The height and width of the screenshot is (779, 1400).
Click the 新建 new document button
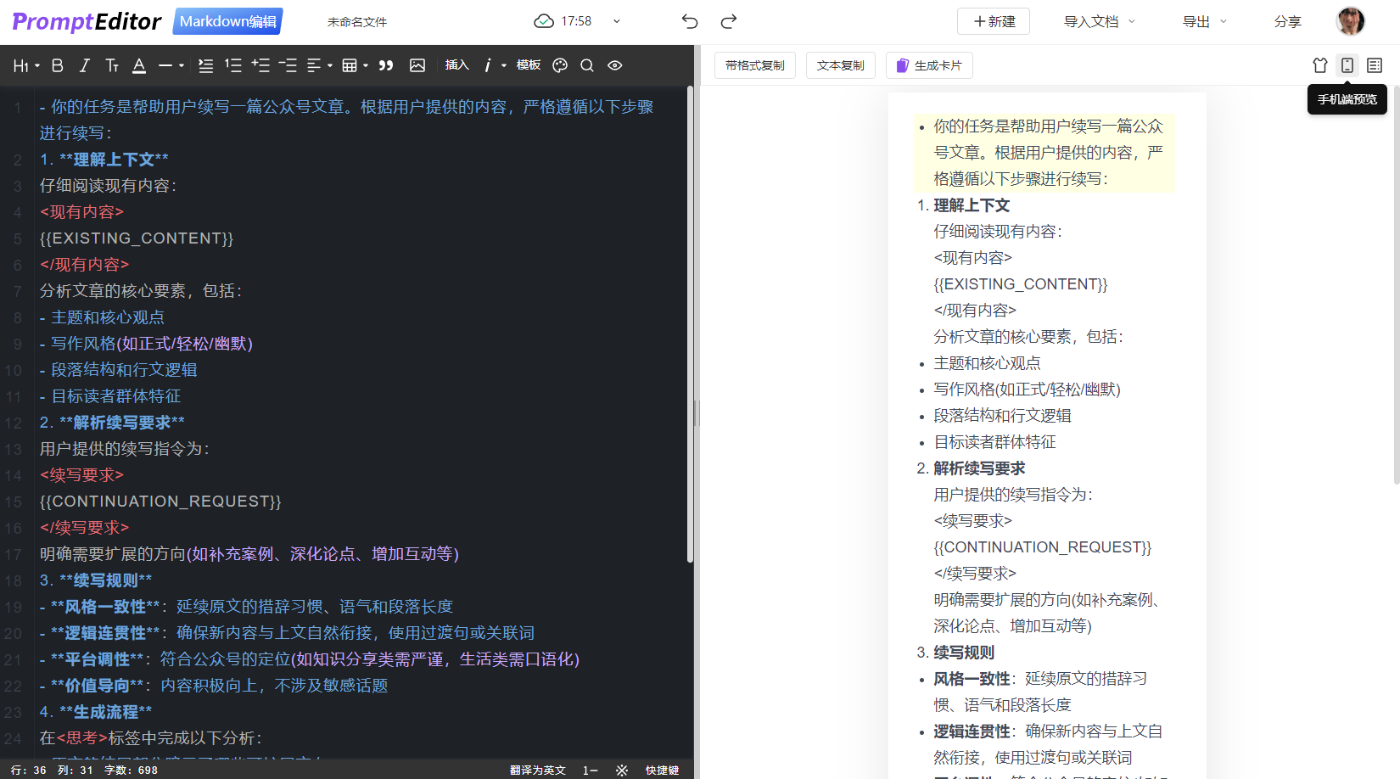pos(994,21)
